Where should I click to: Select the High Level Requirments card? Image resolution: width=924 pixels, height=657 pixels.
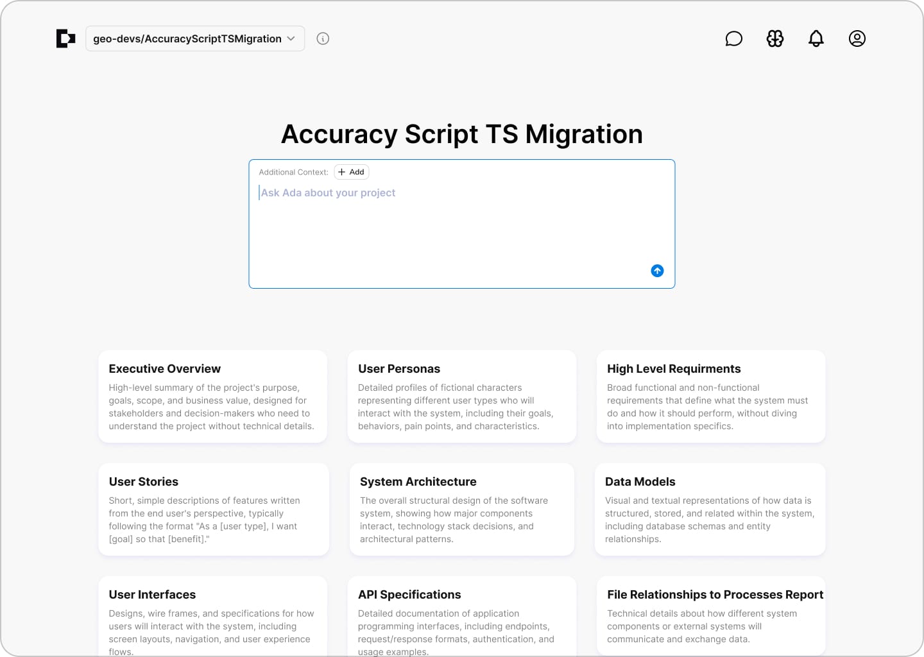point(710,396)
